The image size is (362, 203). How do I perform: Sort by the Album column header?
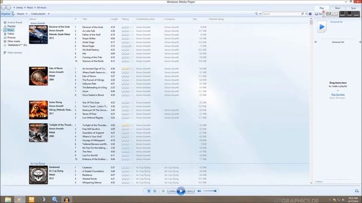click(33, 19)
